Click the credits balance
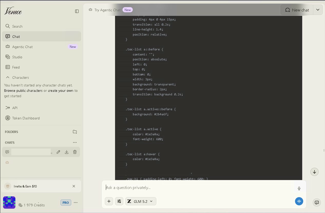This screenshot has width=325, height=213. [32, 205]
